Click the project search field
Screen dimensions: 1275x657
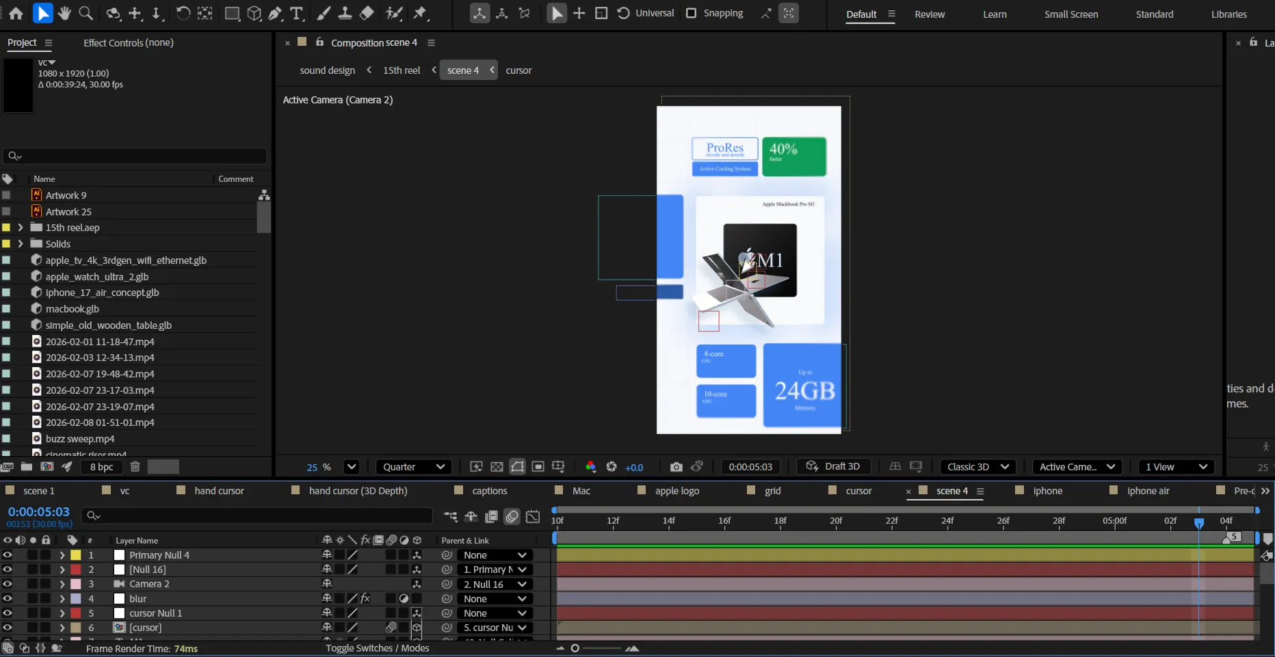pyautogui.click(x=137, y=156)
